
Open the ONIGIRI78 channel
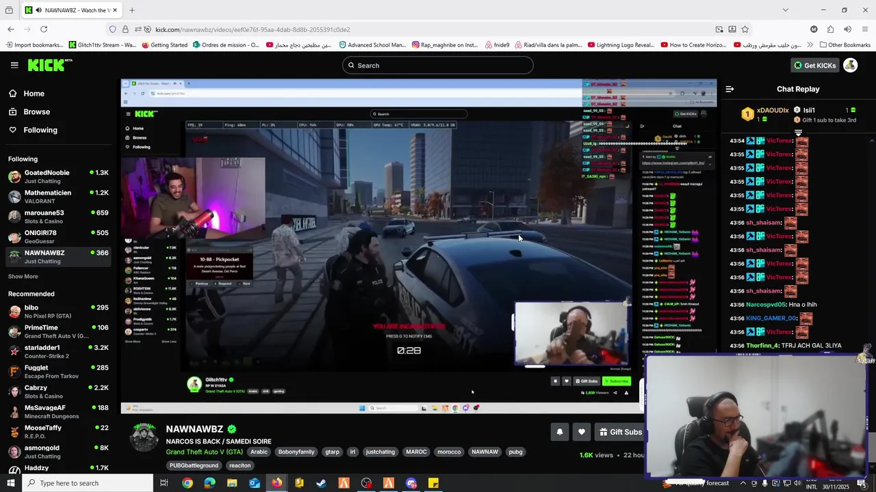point(58,236)
